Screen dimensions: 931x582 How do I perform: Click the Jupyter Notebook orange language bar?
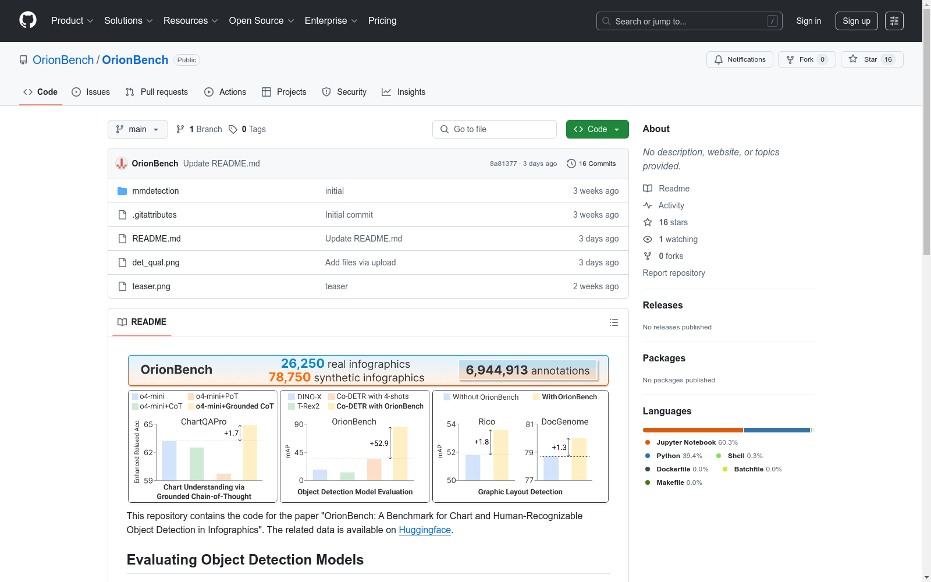(x=693, y=430)
